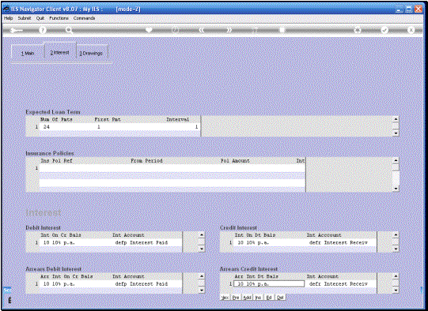
Task: Click the From Period column header
Action: point(146,161)
